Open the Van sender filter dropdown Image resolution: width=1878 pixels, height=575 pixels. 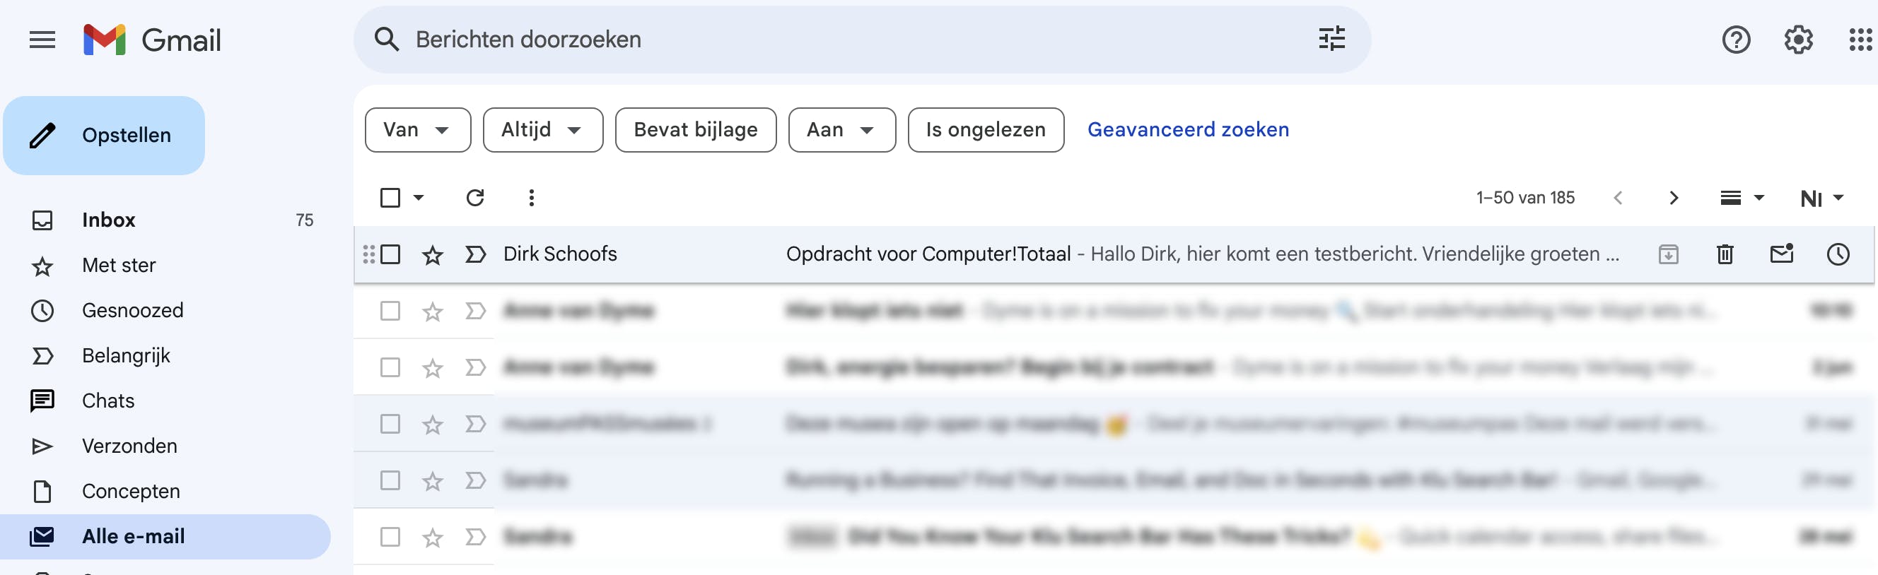tap(417, 130)
